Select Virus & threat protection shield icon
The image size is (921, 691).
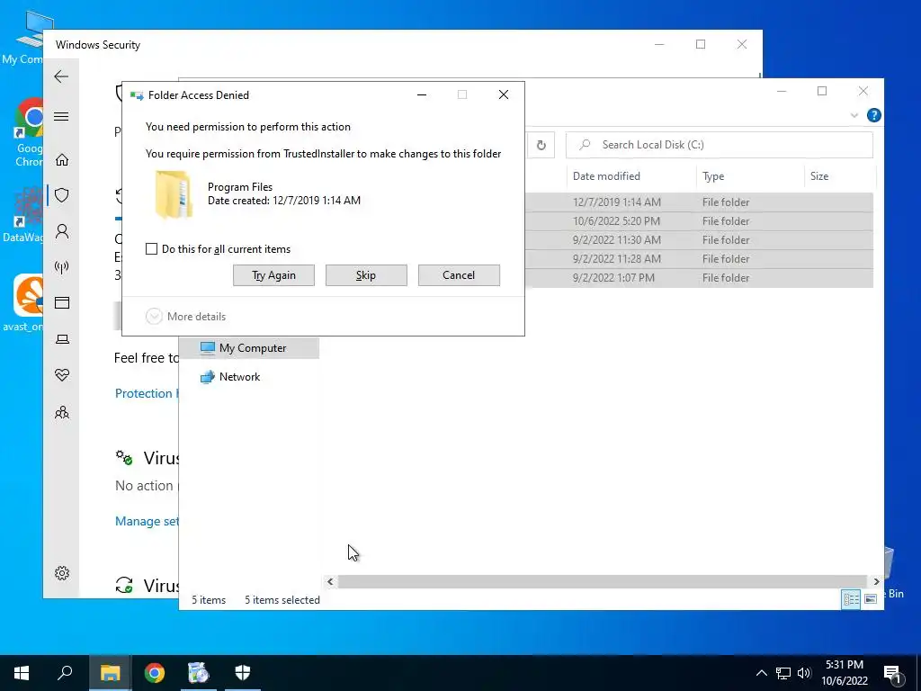click(62, 195)
